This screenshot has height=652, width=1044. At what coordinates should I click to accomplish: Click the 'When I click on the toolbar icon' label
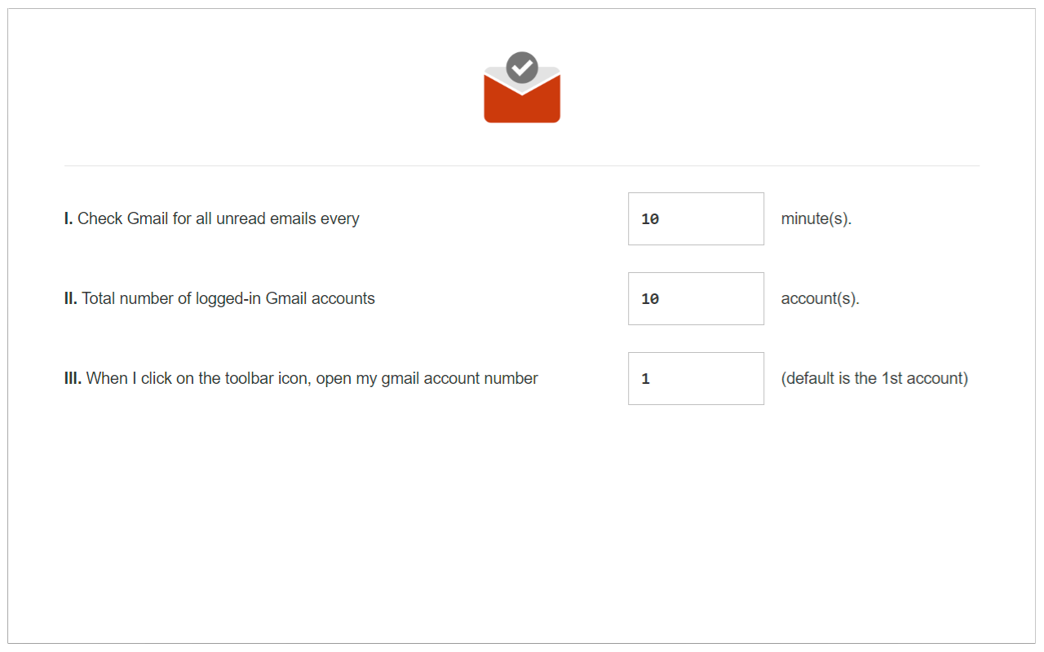point(301,378)
